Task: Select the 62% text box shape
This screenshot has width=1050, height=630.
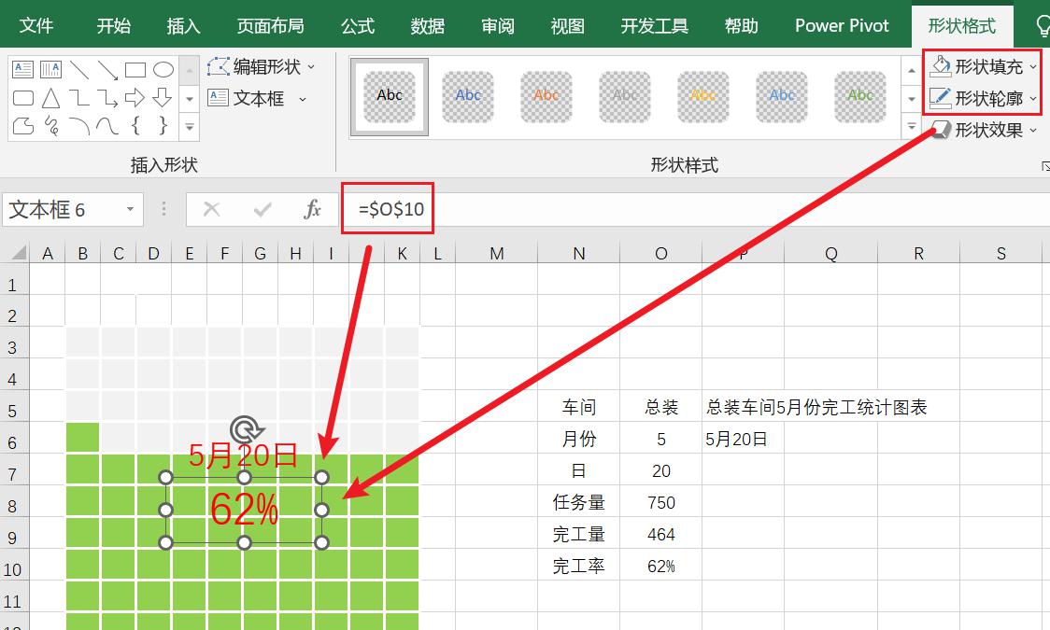Action: pyautogui.click(x=244, y=510)
